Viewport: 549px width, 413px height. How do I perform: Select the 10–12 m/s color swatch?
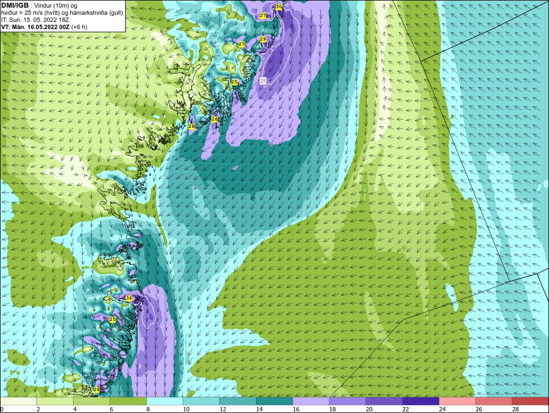[201, 401]
